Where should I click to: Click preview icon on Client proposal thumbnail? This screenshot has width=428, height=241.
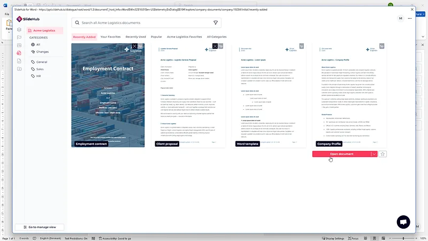point(215,46)
